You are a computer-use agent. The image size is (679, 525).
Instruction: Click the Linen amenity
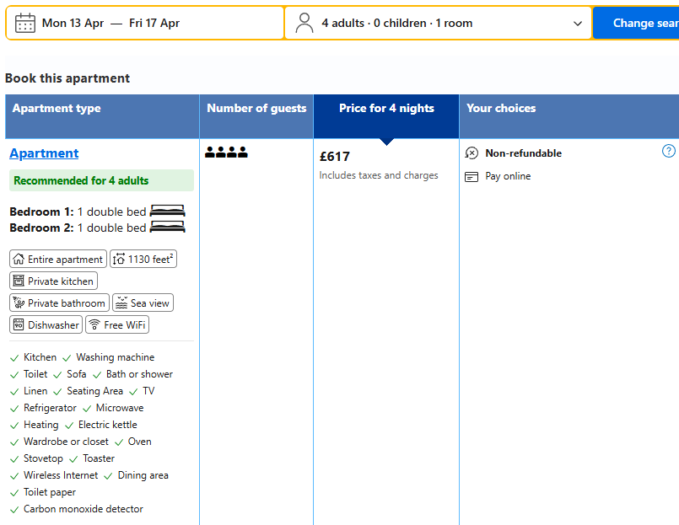(35, 391)
